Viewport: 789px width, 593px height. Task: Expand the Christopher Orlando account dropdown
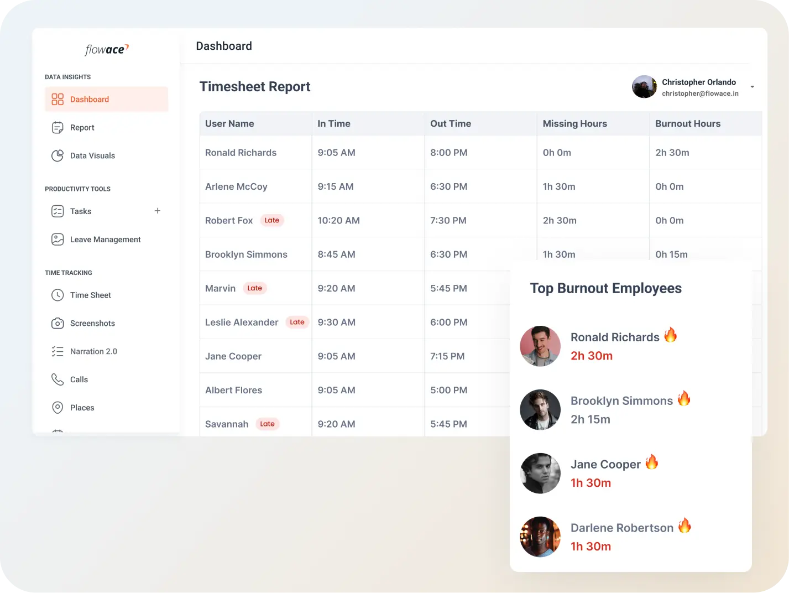[752, 87]
